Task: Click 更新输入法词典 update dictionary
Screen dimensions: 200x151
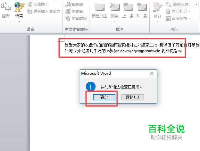Action: tap(44, 12)
